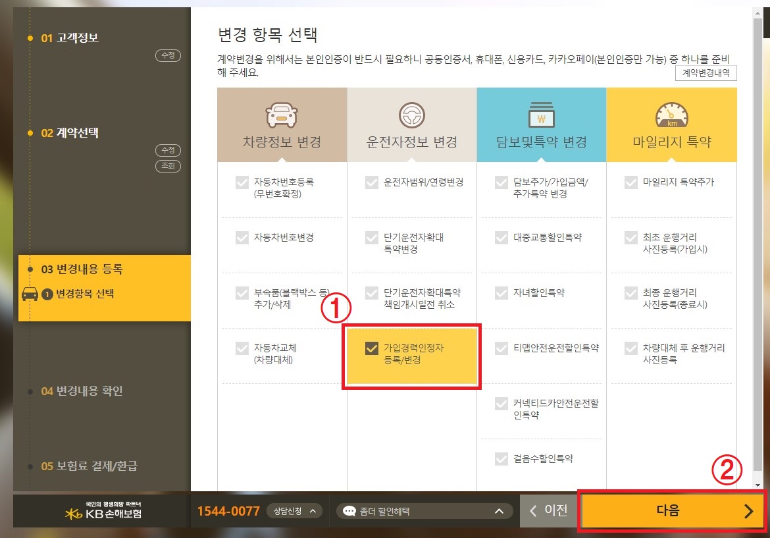Viewport: 770px width, 538px height.
Task: Select the 운전자정보 변경 category header
Action: click(412, 125)
